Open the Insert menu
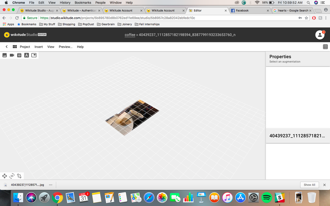Image resolution: width=330 pixels, height=206 pixels. (38, 47)
